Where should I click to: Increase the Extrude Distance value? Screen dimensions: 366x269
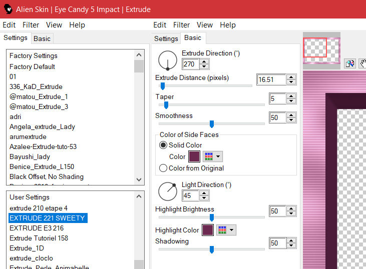click(x=291, y=77)
